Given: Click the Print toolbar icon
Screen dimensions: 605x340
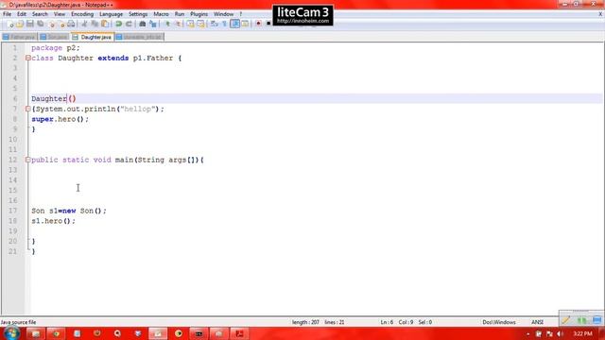Looking at the screenshot, I should tap(71, 24).
